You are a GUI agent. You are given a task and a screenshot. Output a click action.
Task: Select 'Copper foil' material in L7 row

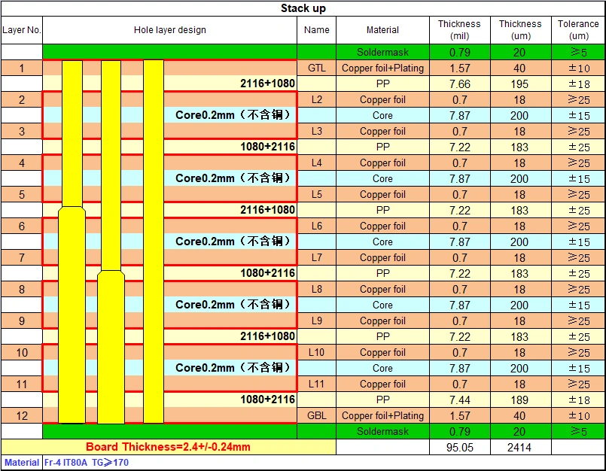382,257
